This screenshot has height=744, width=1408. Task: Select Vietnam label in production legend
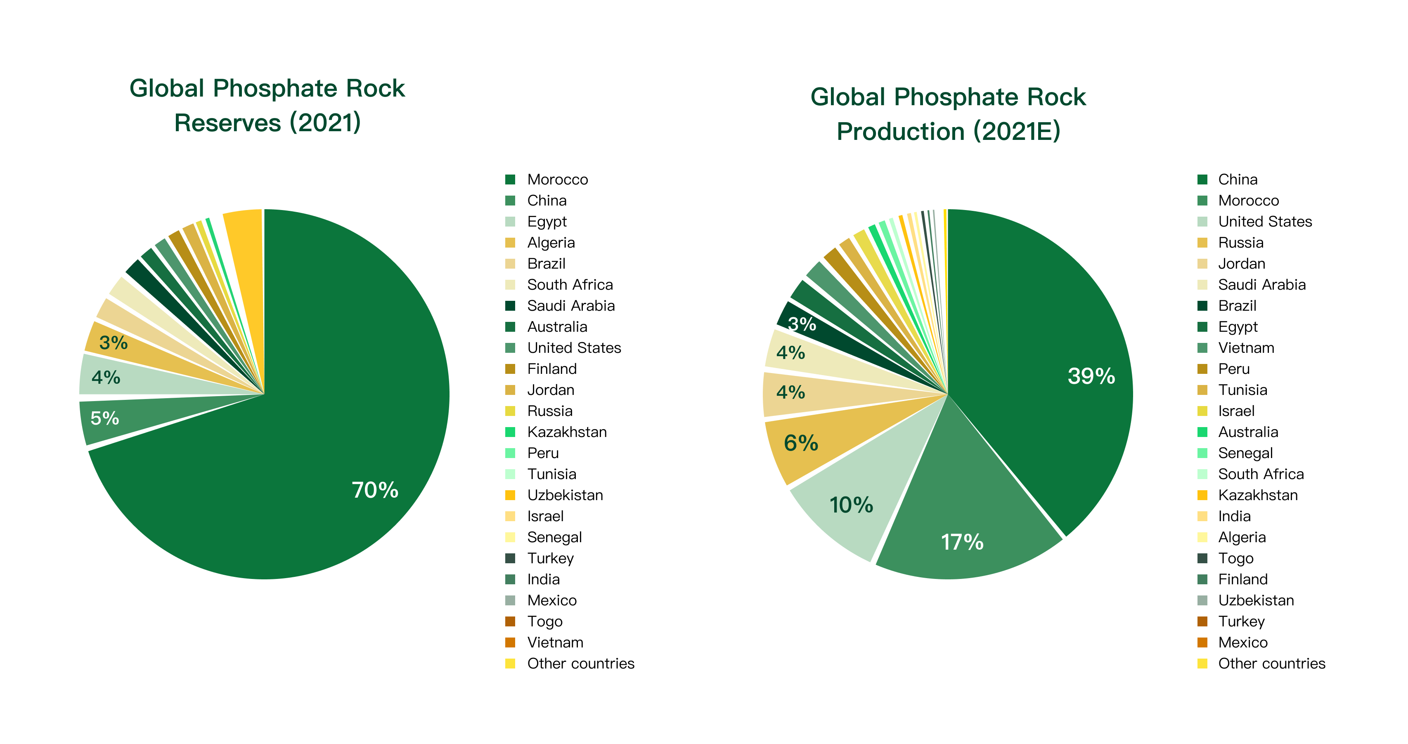point(1246,348)
